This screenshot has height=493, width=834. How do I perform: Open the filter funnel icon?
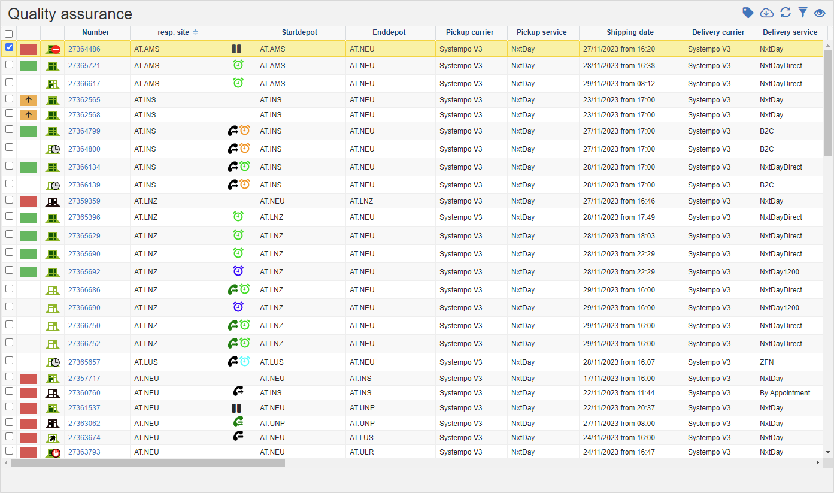point(803,13)
